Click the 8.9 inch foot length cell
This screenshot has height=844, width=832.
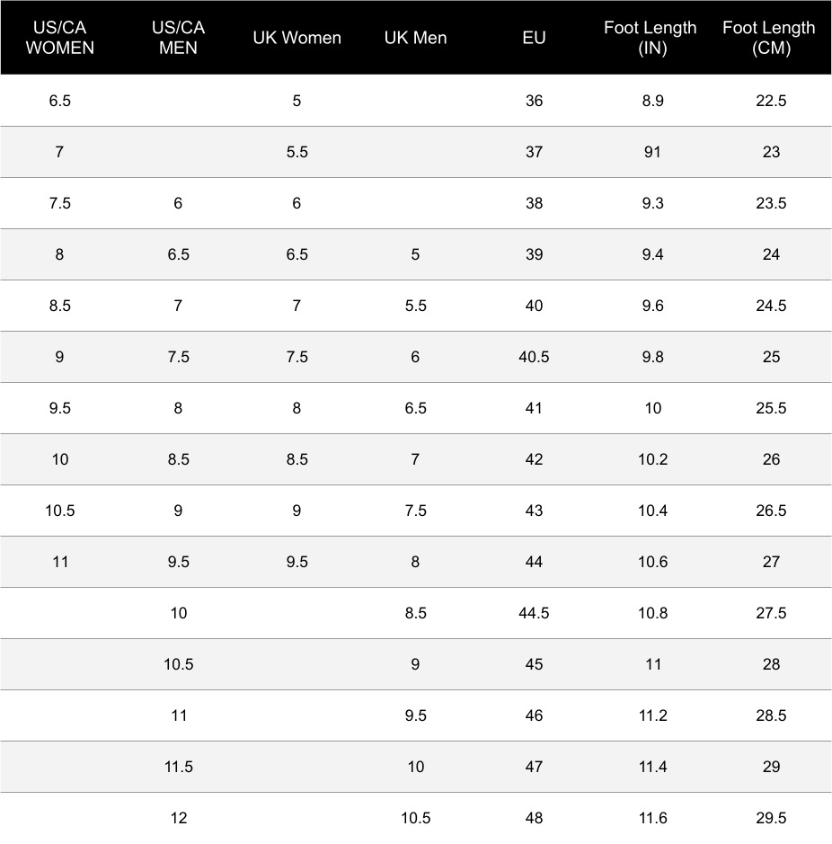pyautogui.click(x=652, y=101)
